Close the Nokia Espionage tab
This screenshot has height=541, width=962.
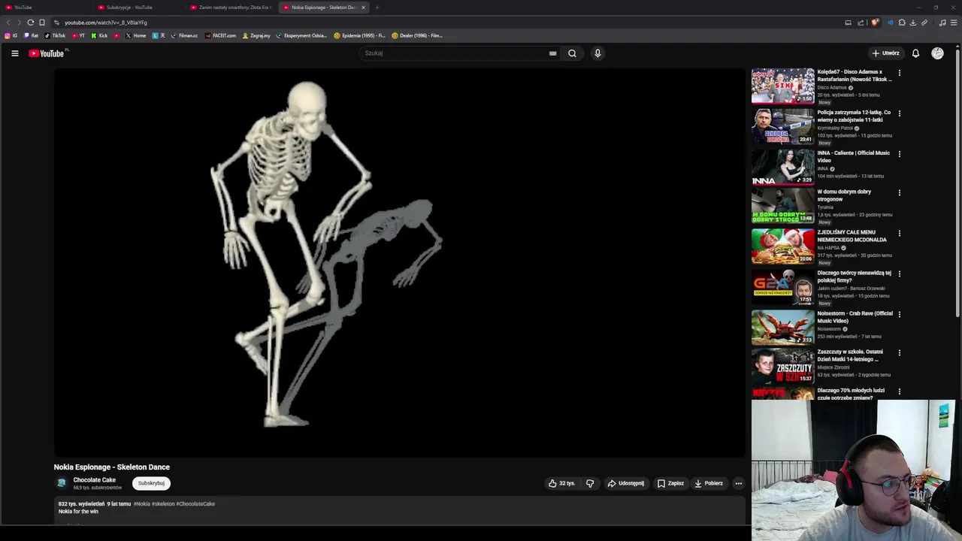[x=363, y=8]
